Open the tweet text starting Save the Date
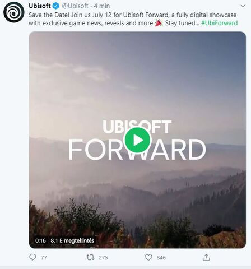 click(133, 19)
